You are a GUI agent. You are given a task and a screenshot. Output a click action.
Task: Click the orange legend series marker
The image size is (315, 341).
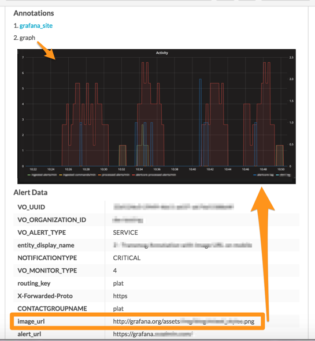[99, 175]
